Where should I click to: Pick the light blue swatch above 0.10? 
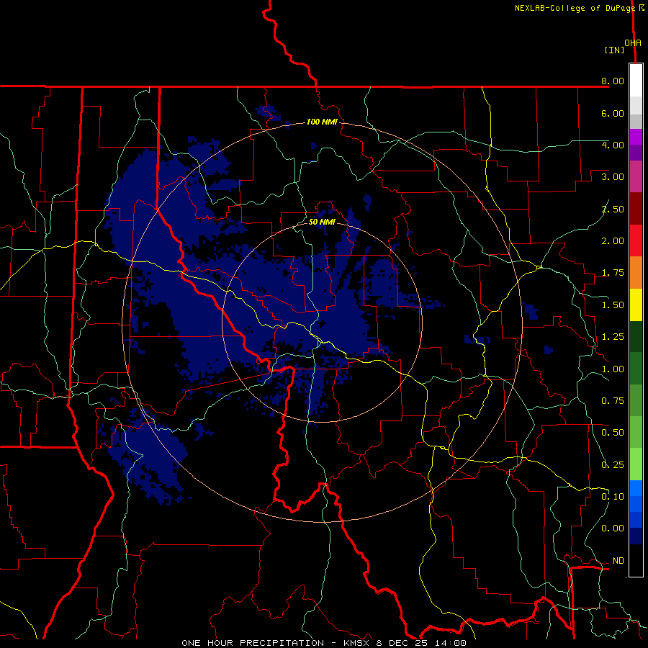coord(636,488)
